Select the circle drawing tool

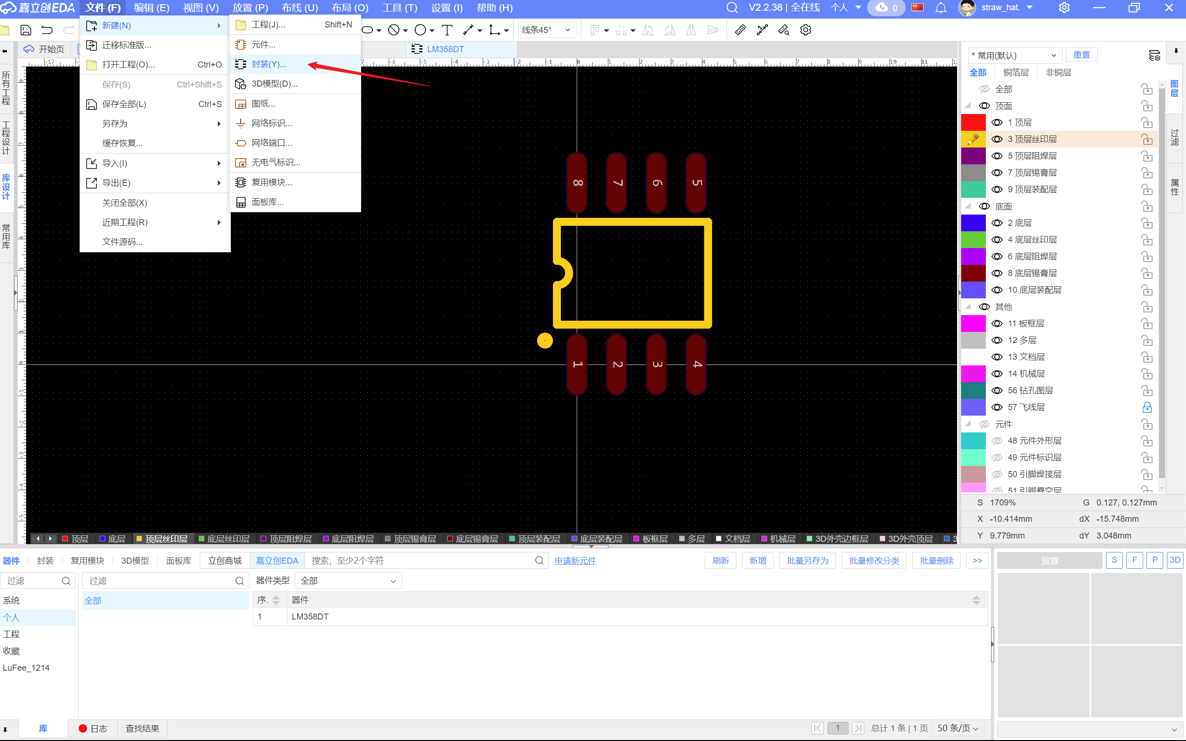pos(420,30)
